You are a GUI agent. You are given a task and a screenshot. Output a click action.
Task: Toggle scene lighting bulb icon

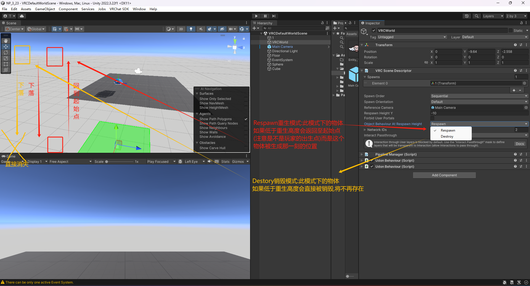[x=191, y=29]
